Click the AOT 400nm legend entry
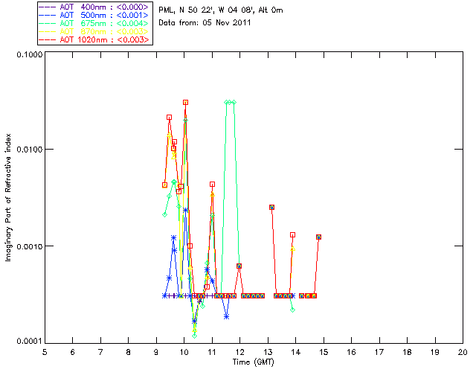This screenshot has width=476, height=381. (94, 7)
